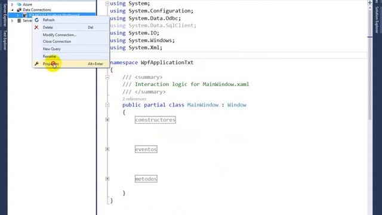The height and width of the screenshot is (215, 382).
Task: Click the Interaction logic comment line
Action: coord(186,84)
